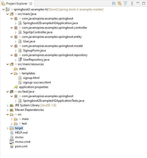Select signup-success.html file name
The height and width of the screenshot is (158, 147).
[37, 82]
